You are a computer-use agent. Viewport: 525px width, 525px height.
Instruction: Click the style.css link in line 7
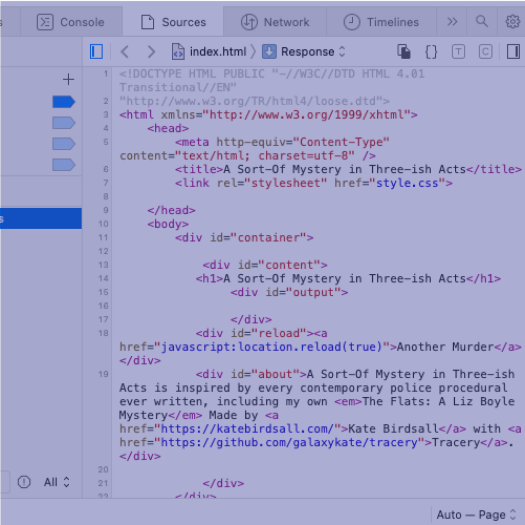coord(407,183)
